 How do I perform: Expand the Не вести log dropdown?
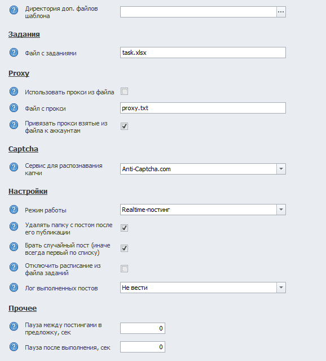click(281, 288)
